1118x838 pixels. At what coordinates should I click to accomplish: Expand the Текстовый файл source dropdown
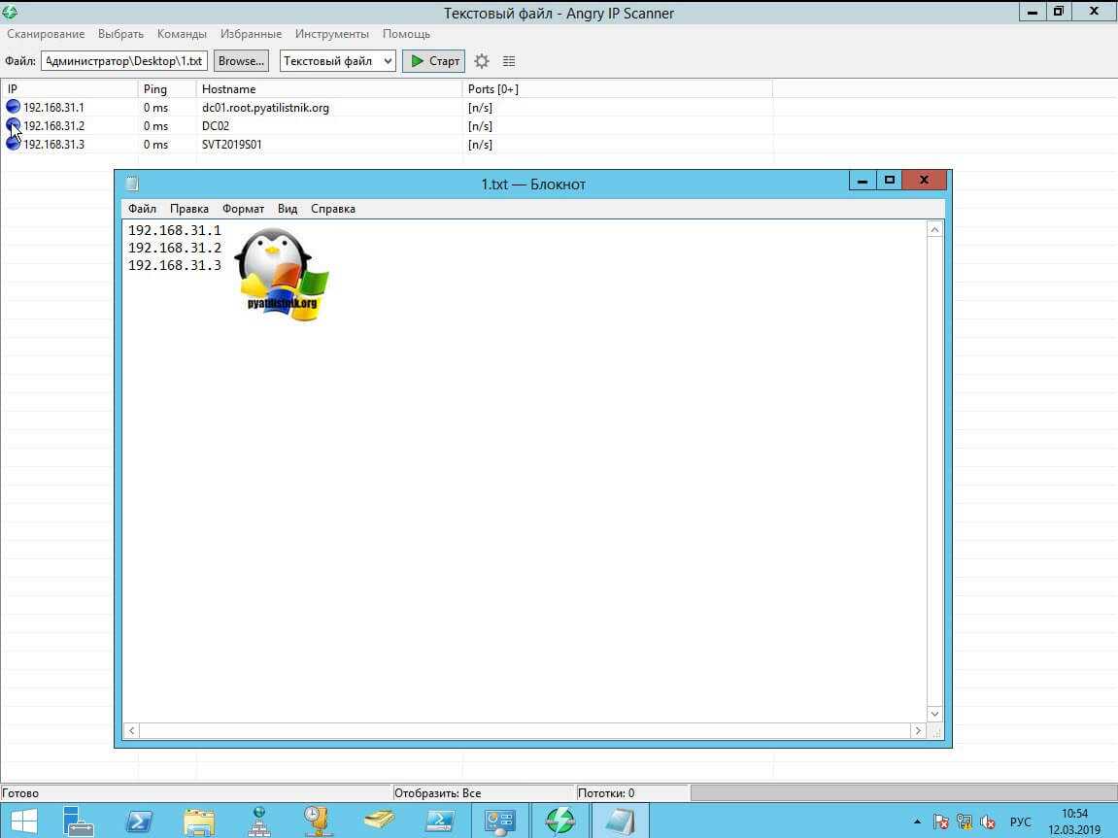click(338, 61)
